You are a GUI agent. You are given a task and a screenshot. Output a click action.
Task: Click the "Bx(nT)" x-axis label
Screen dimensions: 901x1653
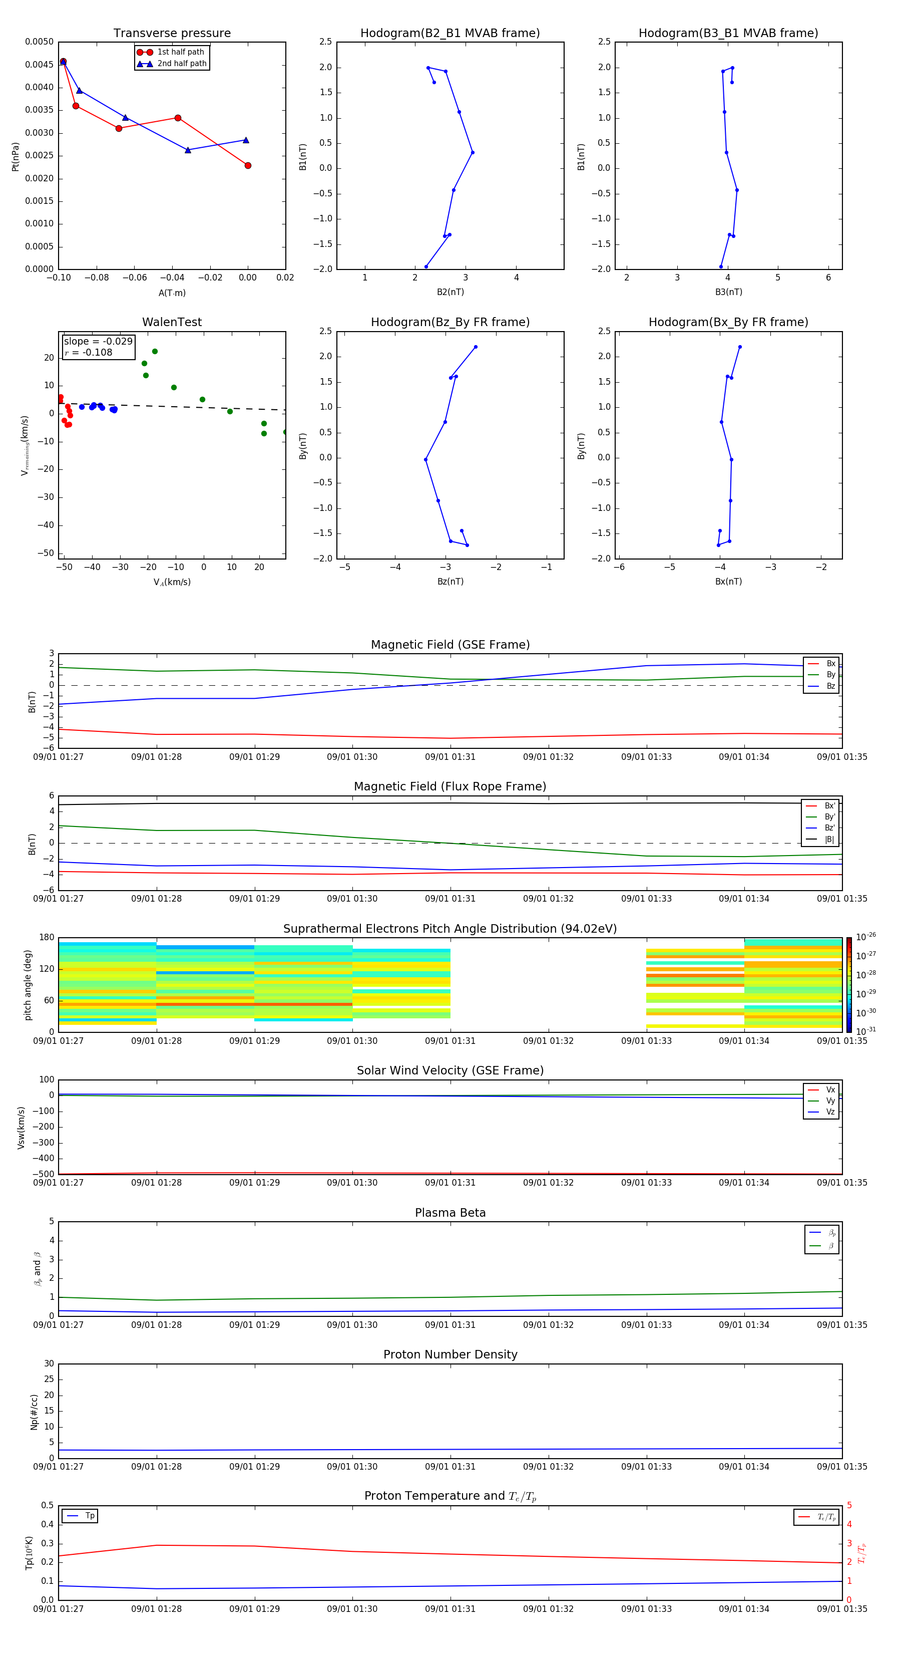tap(728, 582)
